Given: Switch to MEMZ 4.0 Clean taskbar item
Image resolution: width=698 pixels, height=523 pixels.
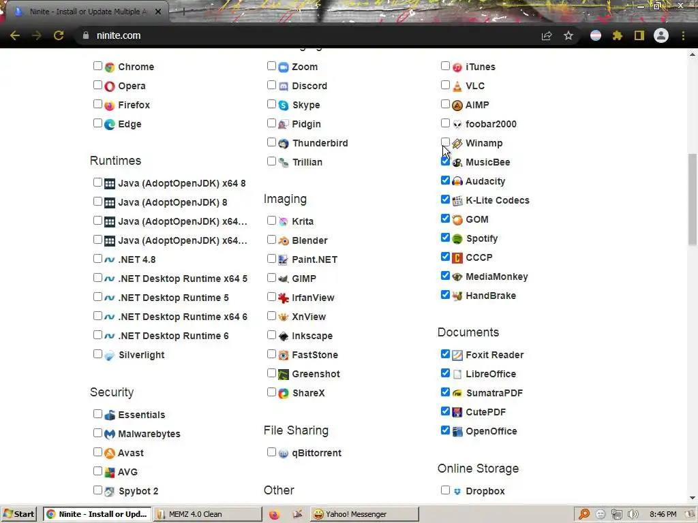Looking at the screenshot, I should click(208, 514).
